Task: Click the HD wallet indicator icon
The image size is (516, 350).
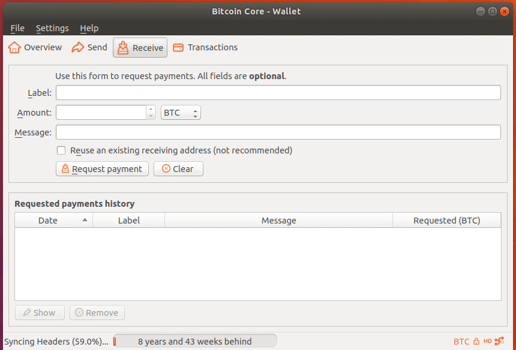Action: point(487,341)
